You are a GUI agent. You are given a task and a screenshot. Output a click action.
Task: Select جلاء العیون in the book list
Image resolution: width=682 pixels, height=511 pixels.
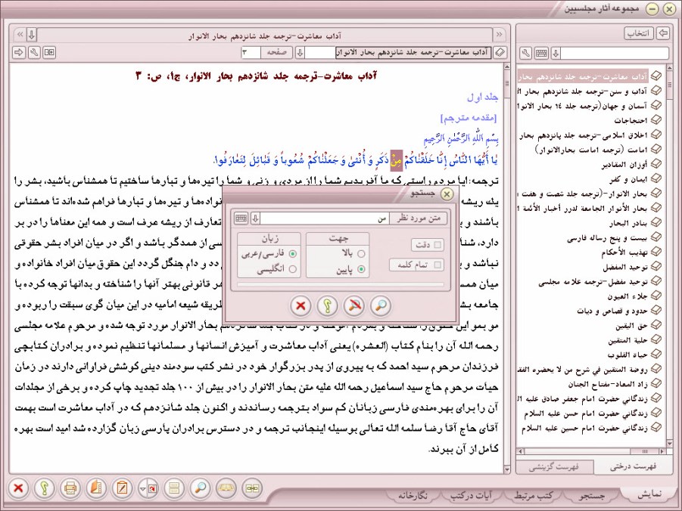pos(628,296)
